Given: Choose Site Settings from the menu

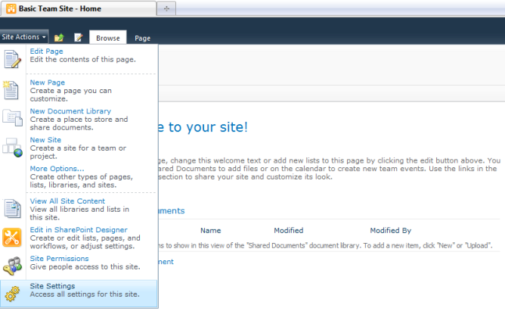Looking at the screenshot, I should click(x=53, y=286).
